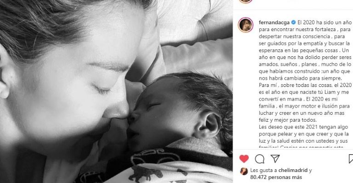Click the fernandacga username link
The image size is (353, 183).
tap(274, 22)
